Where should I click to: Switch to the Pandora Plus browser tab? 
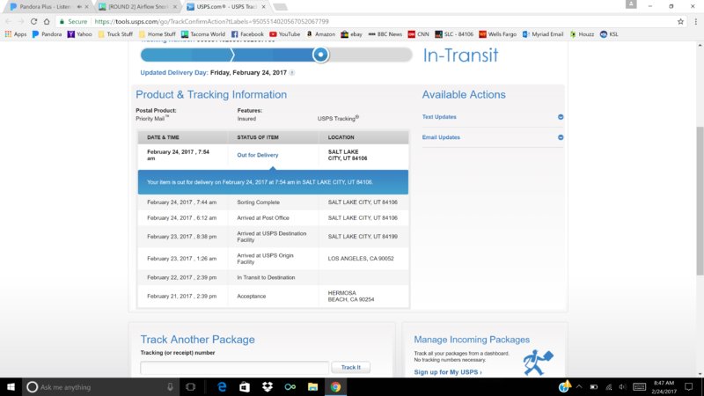(45, 7)
